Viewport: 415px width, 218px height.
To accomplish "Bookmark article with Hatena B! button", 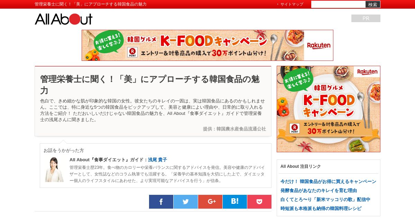I will coord(235,202).
